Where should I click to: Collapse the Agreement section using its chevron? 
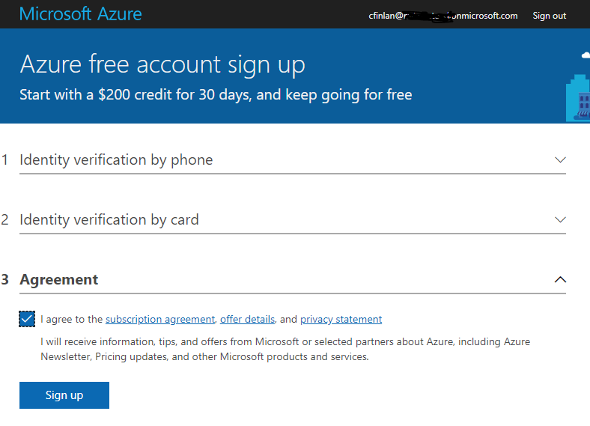(x=559, y=279)
